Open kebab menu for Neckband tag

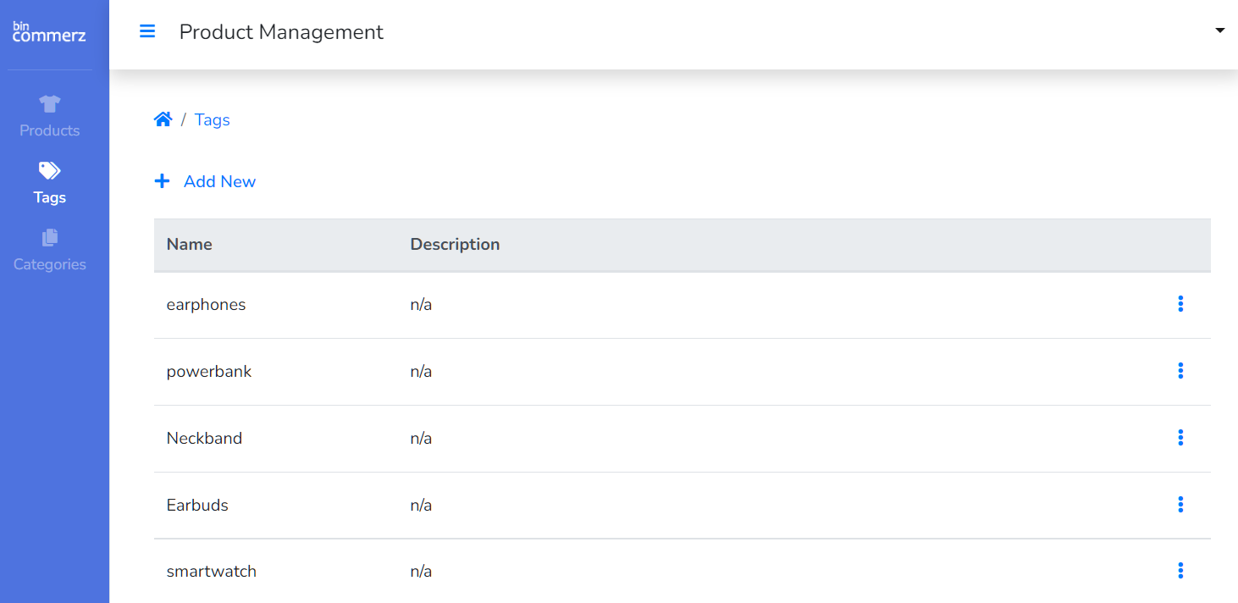(1180, 438)
